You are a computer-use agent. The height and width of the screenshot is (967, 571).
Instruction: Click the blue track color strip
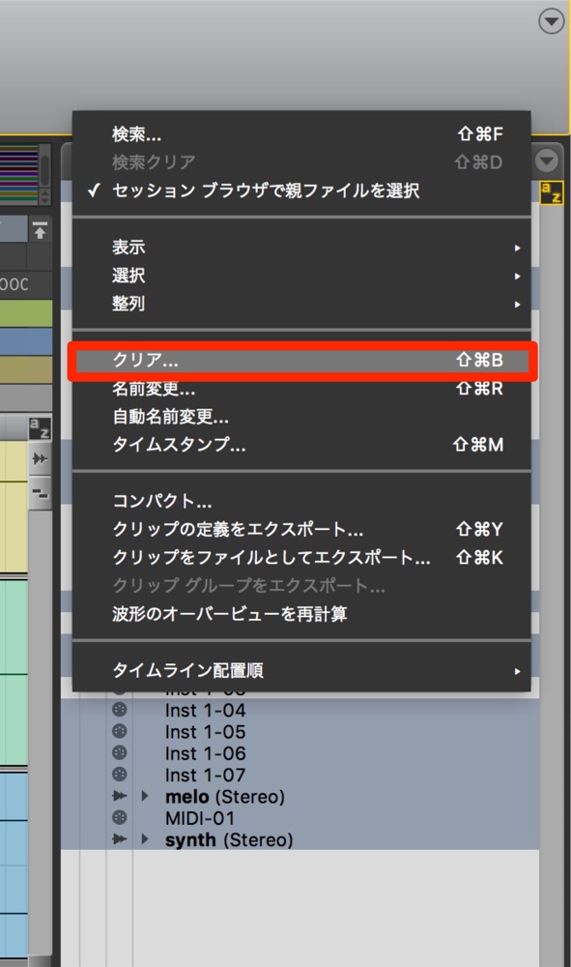tap(26, 341)
